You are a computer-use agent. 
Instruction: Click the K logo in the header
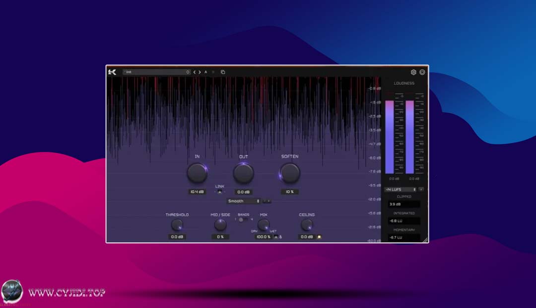coord(112,72)
